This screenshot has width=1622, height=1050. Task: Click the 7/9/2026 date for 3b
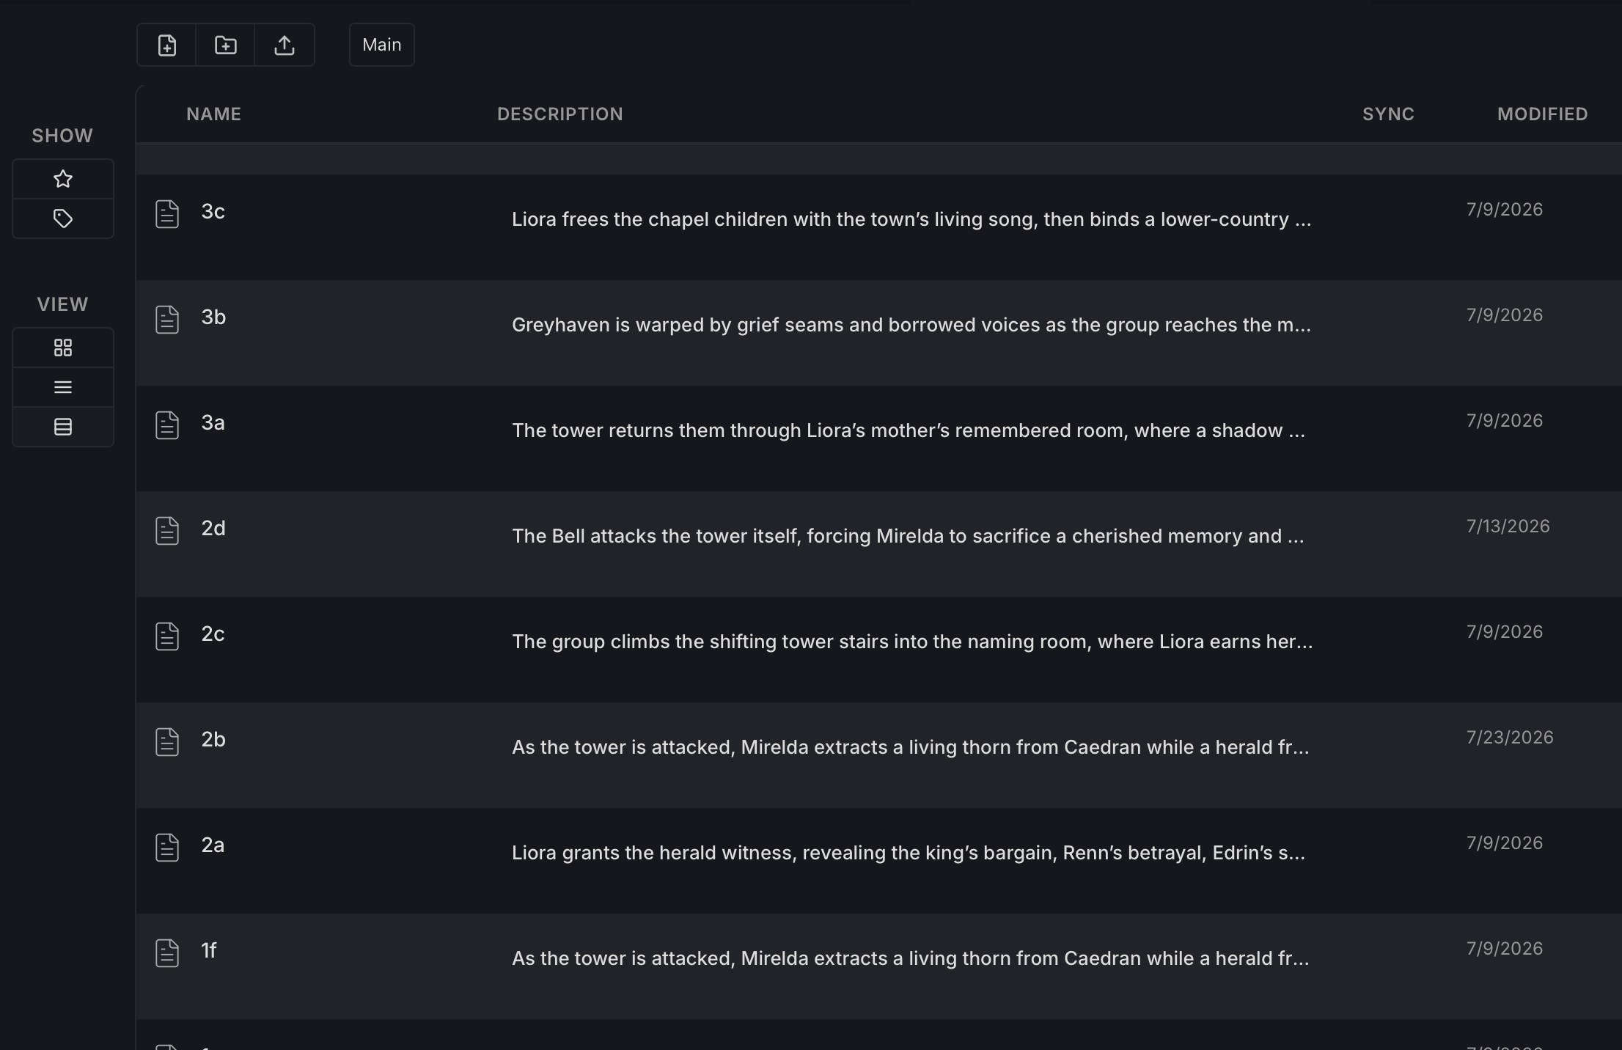(x=1505, y=315)
